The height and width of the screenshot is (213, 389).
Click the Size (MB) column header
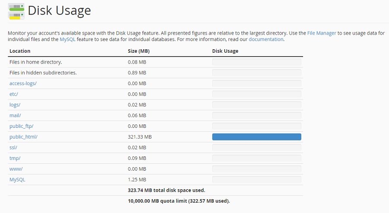click(x=139, y=51)
